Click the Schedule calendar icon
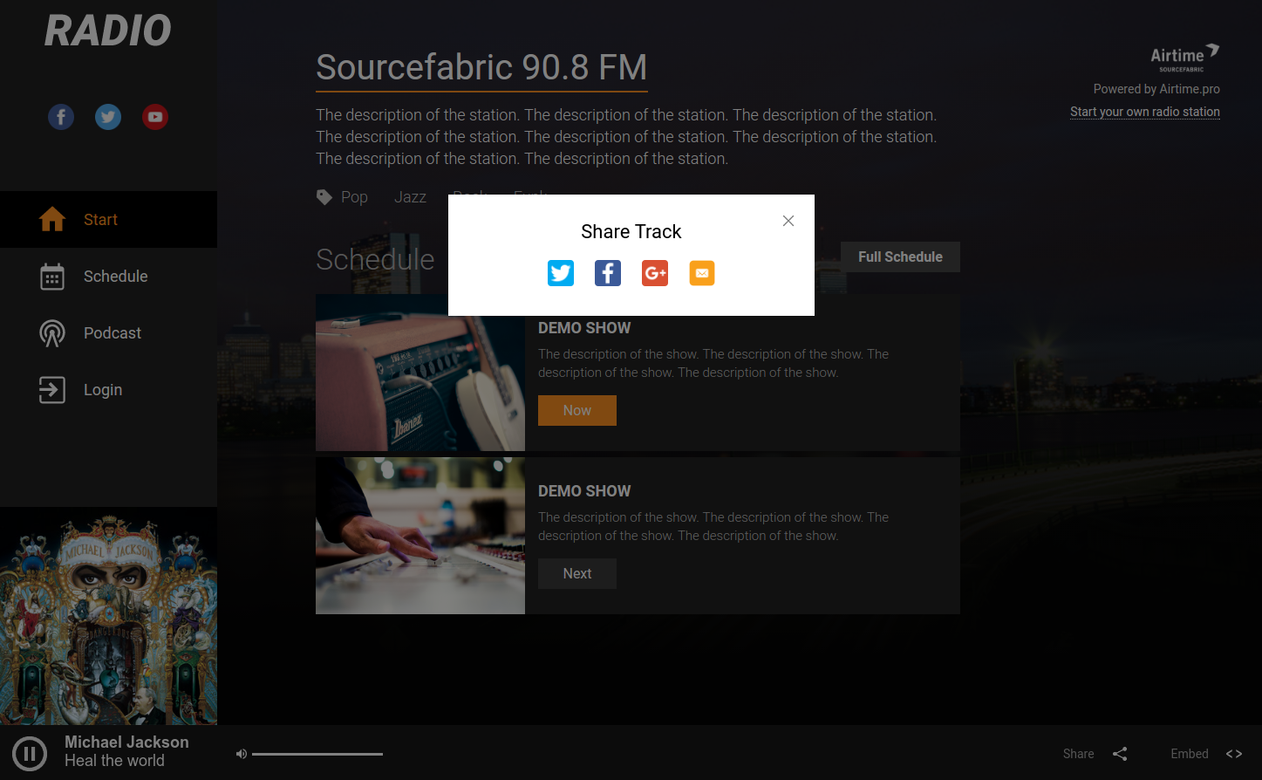Image resolution: width=1262 pixels, height=780 pixels. coord(52,277)
